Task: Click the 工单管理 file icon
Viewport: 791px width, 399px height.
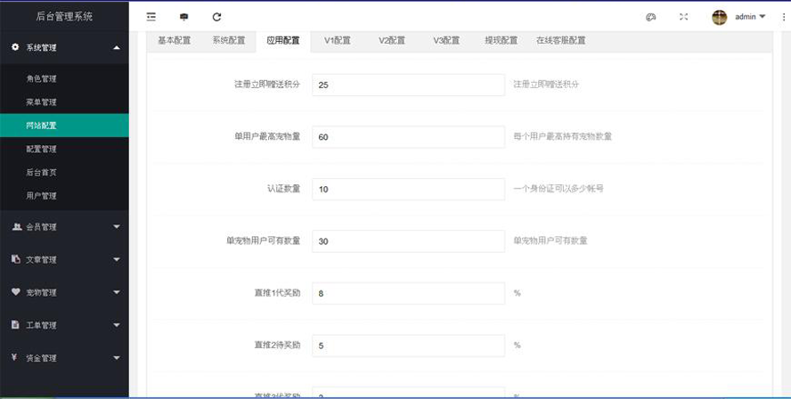Action: pos(15,324)
